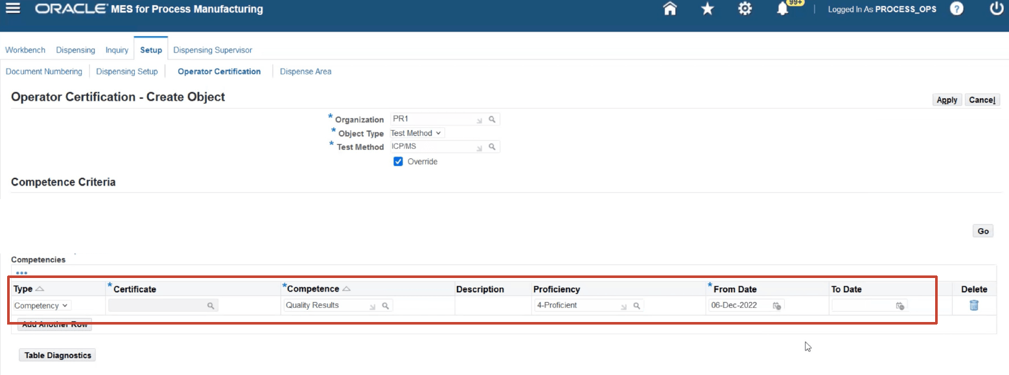Open Operator Certification subtab
Image resolution: width=1009 pixels, height=375 pixels.
click(219, 72)
